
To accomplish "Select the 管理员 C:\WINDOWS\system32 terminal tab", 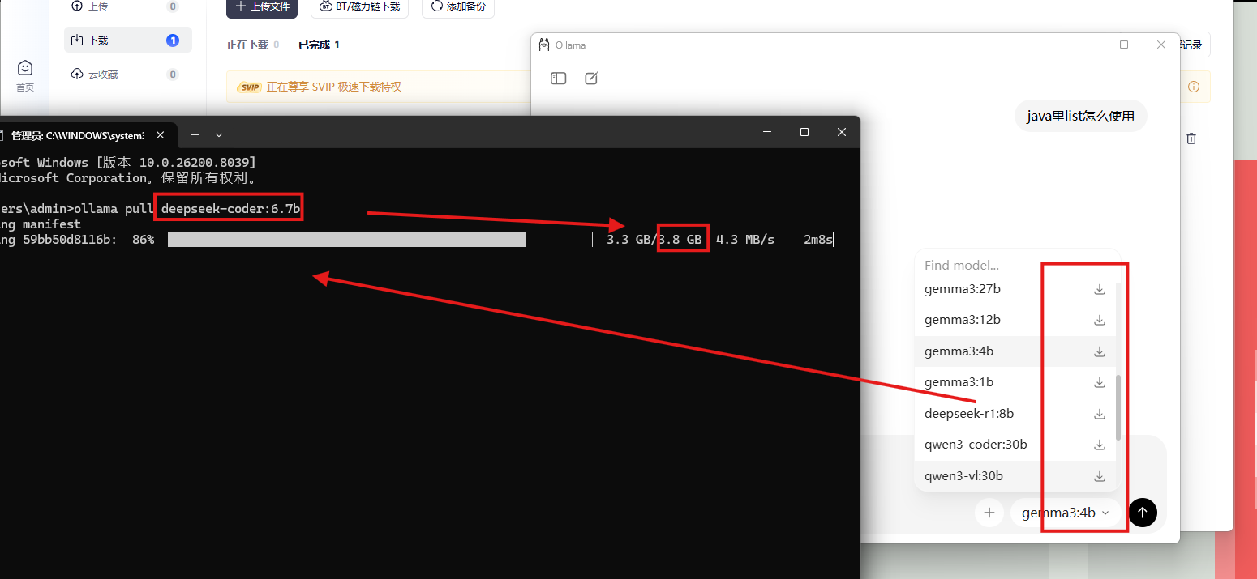I will pos(78,135).
